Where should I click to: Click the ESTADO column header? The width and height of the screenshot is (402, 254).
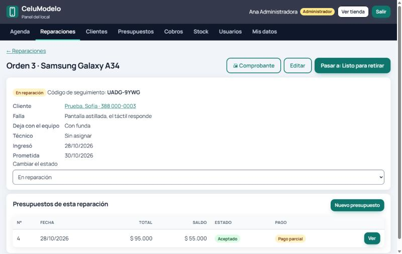coord(223,222)
